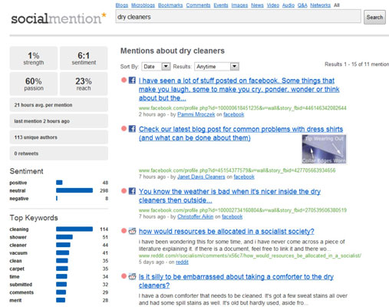The width and height of the screenshot is (389, 307).
Task: Open the Results Anytime dropdown
Action: [216, 67]
